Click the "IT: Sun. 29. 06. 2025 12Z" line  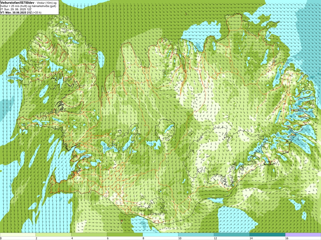16,9
